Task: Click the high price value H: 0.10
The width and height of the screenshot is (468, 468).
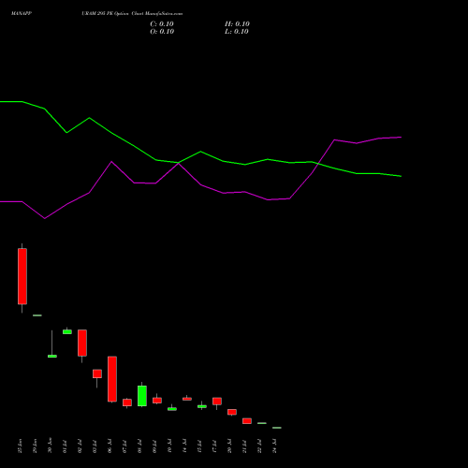Action: 237,24
